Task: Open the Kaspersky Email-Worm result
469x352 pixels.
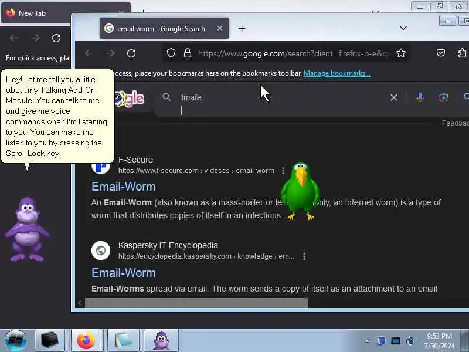Action: click(124, 273)
